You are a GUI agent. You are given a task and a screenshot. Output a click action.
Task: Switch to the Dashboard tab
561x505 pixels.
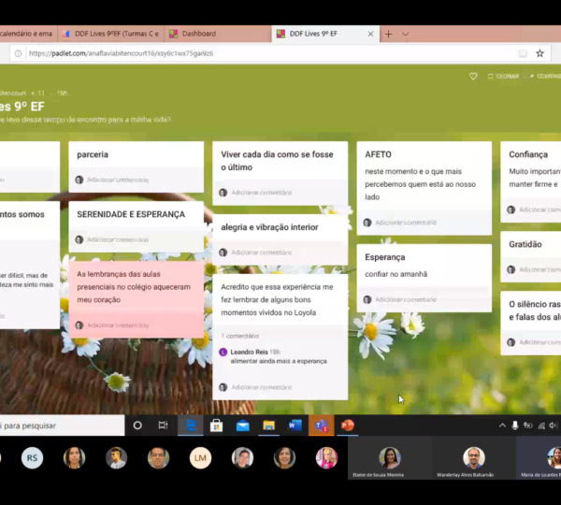tap(198, 34)
